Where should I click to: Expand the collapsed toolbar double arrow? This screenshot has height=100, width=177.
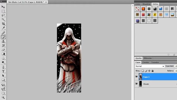[x=1, y=1]
